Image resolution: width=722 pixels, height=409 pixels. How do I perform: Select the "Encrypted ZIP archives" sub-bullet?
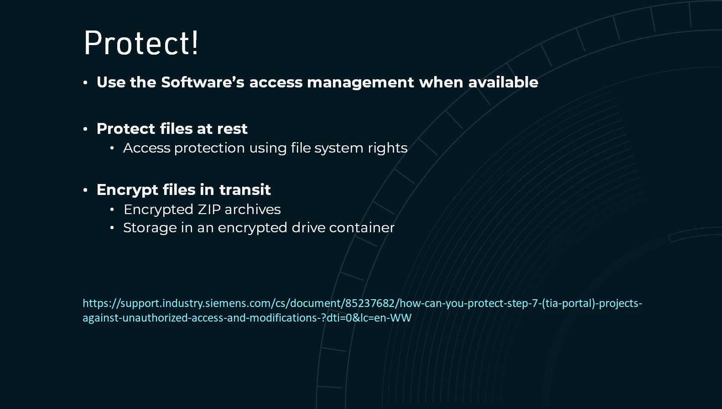coord(202,209)
